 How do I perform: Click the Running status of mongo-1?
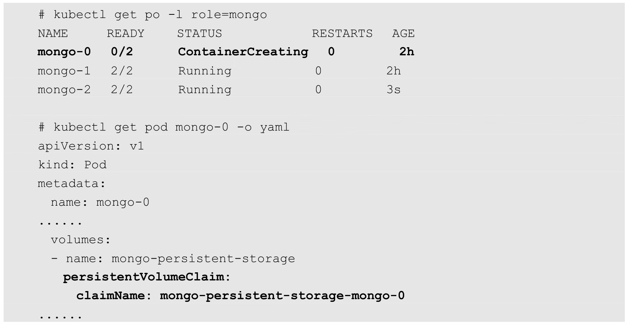[204, 71]
